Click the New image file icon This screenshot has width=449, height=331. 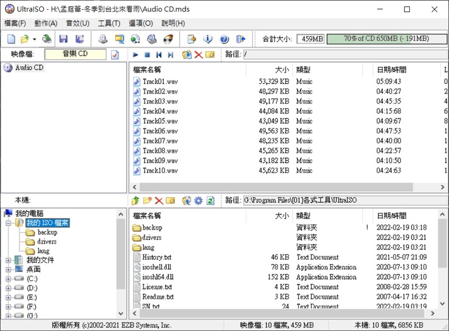[11, 39]
